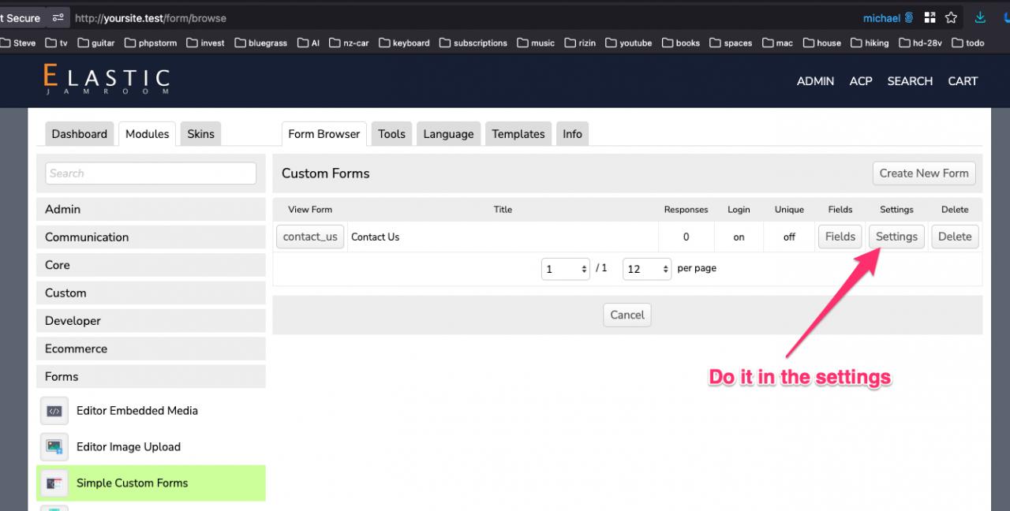The width and height of the screenshot is (1010, 511).
Task: Click the browser address bar URL
Action: 150,17
